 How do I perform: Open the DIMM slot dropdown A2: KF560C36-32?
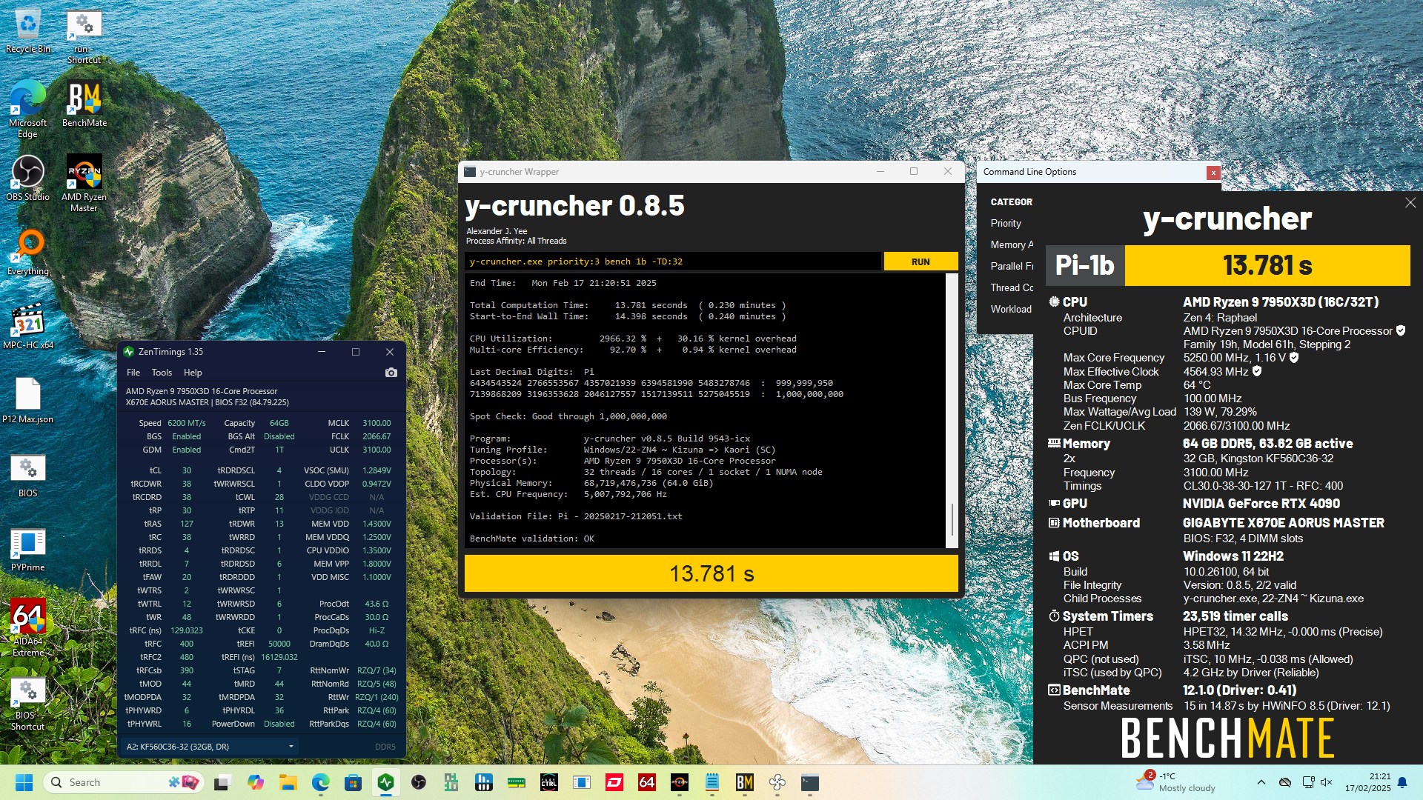pos(210,747)
